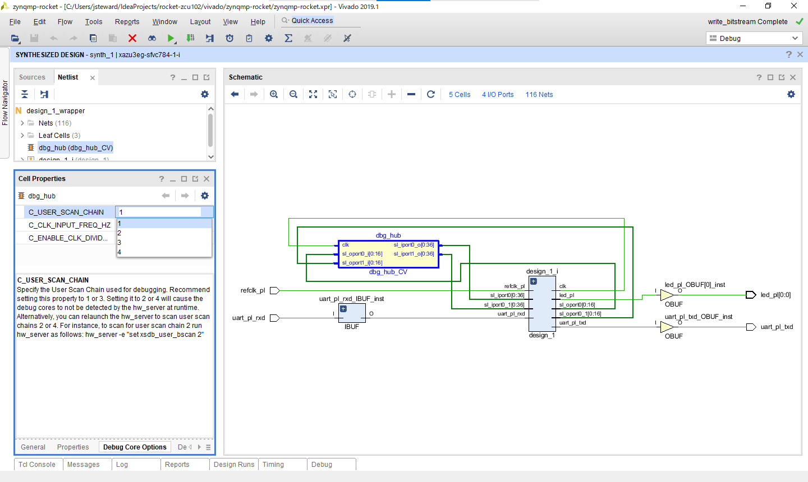Expand the Leaf Cells (3) node
This screenshot has width=808, height=482.
pyautogui.click(x=22, y=136)
